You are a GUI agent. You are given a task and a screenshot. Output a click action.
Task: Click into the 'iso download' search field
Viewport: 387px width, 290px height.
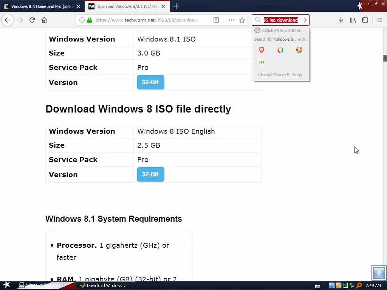pos(281,20)
